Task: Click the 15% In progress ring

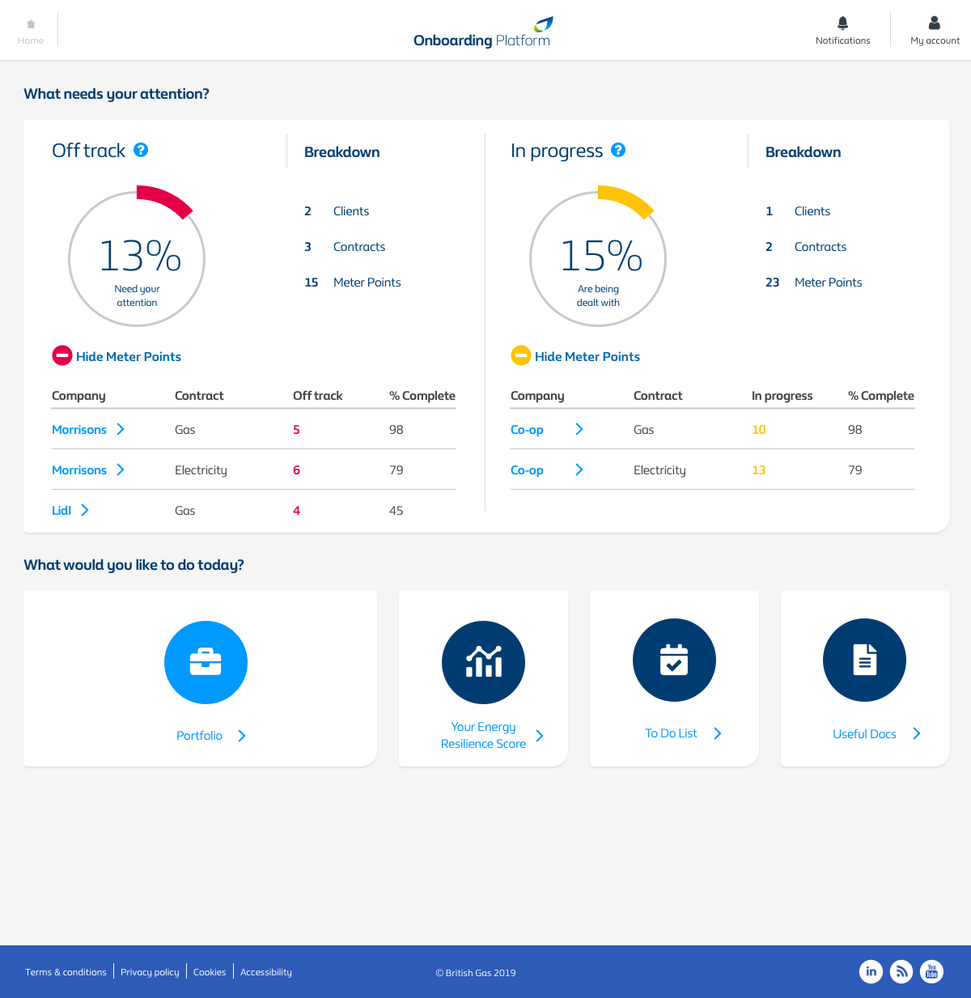Action: click(x=598, y=258)
